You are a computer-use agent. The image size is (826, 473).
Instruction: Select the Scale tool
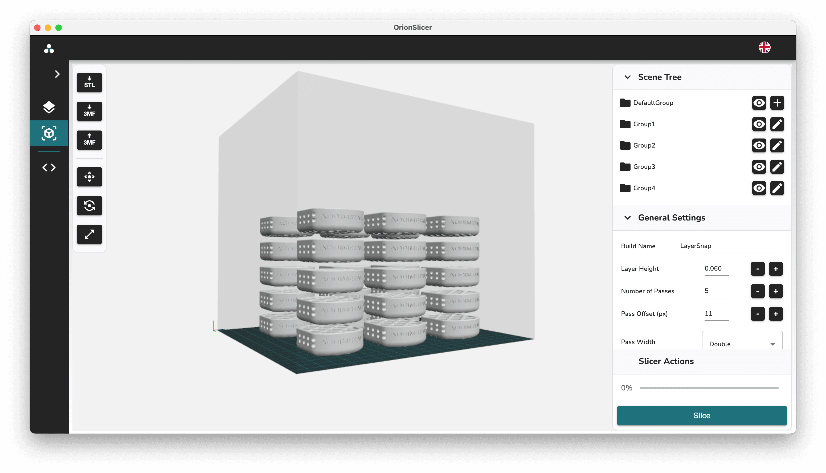[89, 234]
